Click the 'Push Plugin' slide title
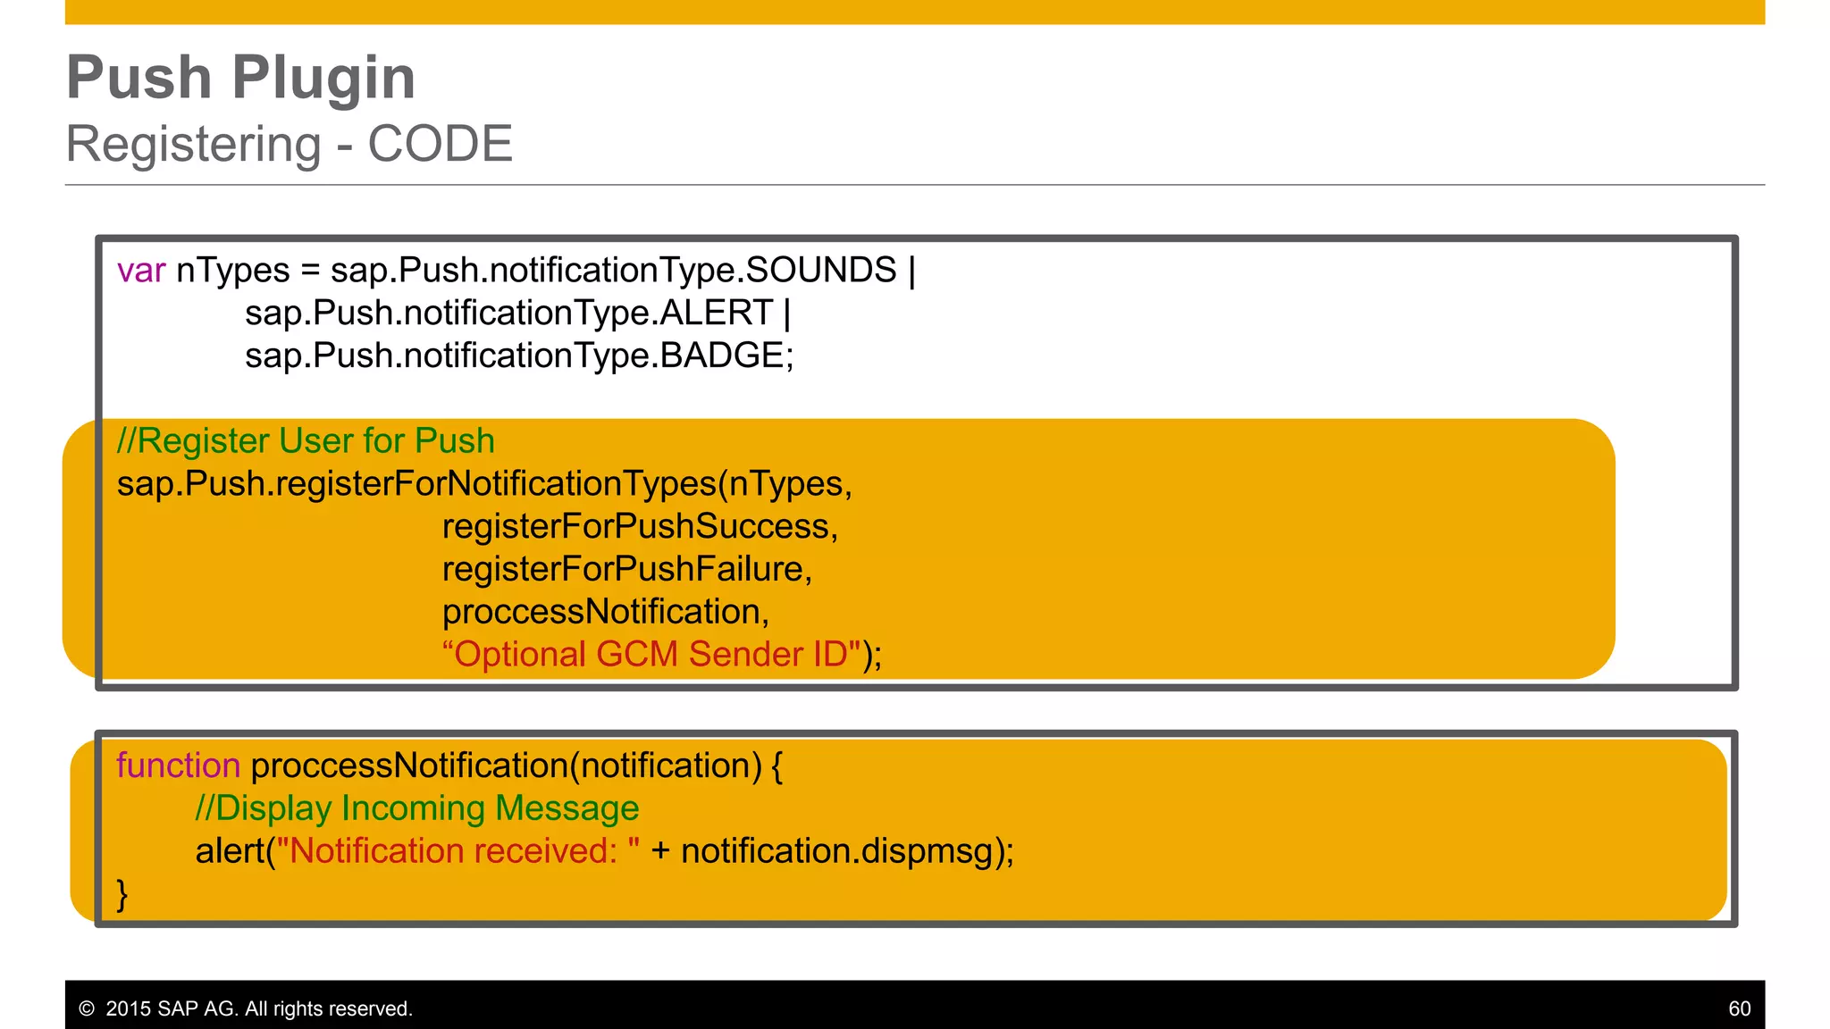 (x=241, y=77)
